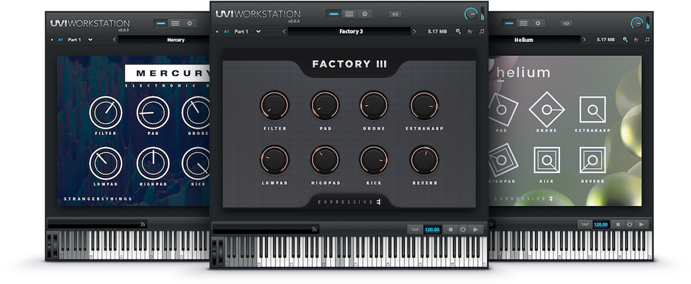Open the gear edit icon beside 5.17 MB in Factory 3
This screenshot has height=284, width=691.
coord(458,31)
